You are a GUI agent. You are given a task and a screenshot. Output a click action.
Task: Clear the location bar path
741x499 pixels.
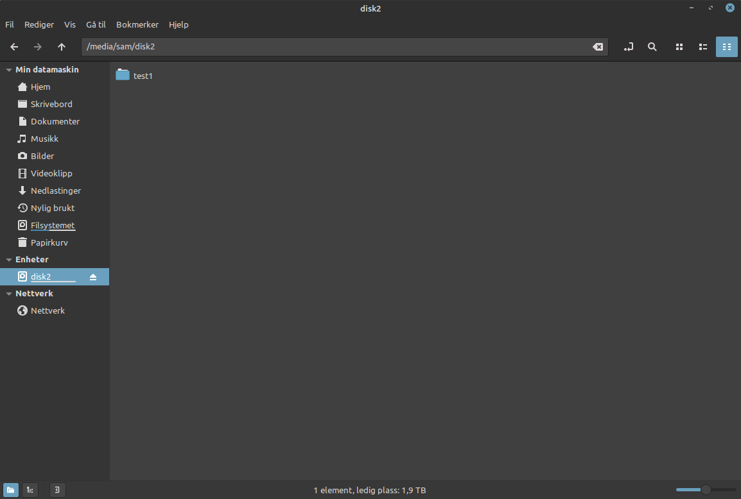point(598,47)
